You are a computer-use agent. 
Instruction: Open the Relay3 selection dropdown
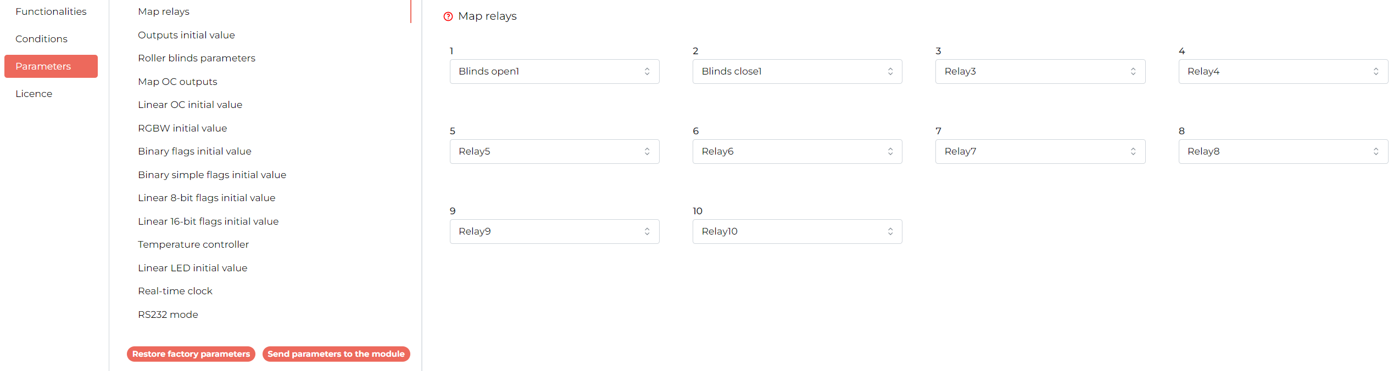tap(1040, 71)
